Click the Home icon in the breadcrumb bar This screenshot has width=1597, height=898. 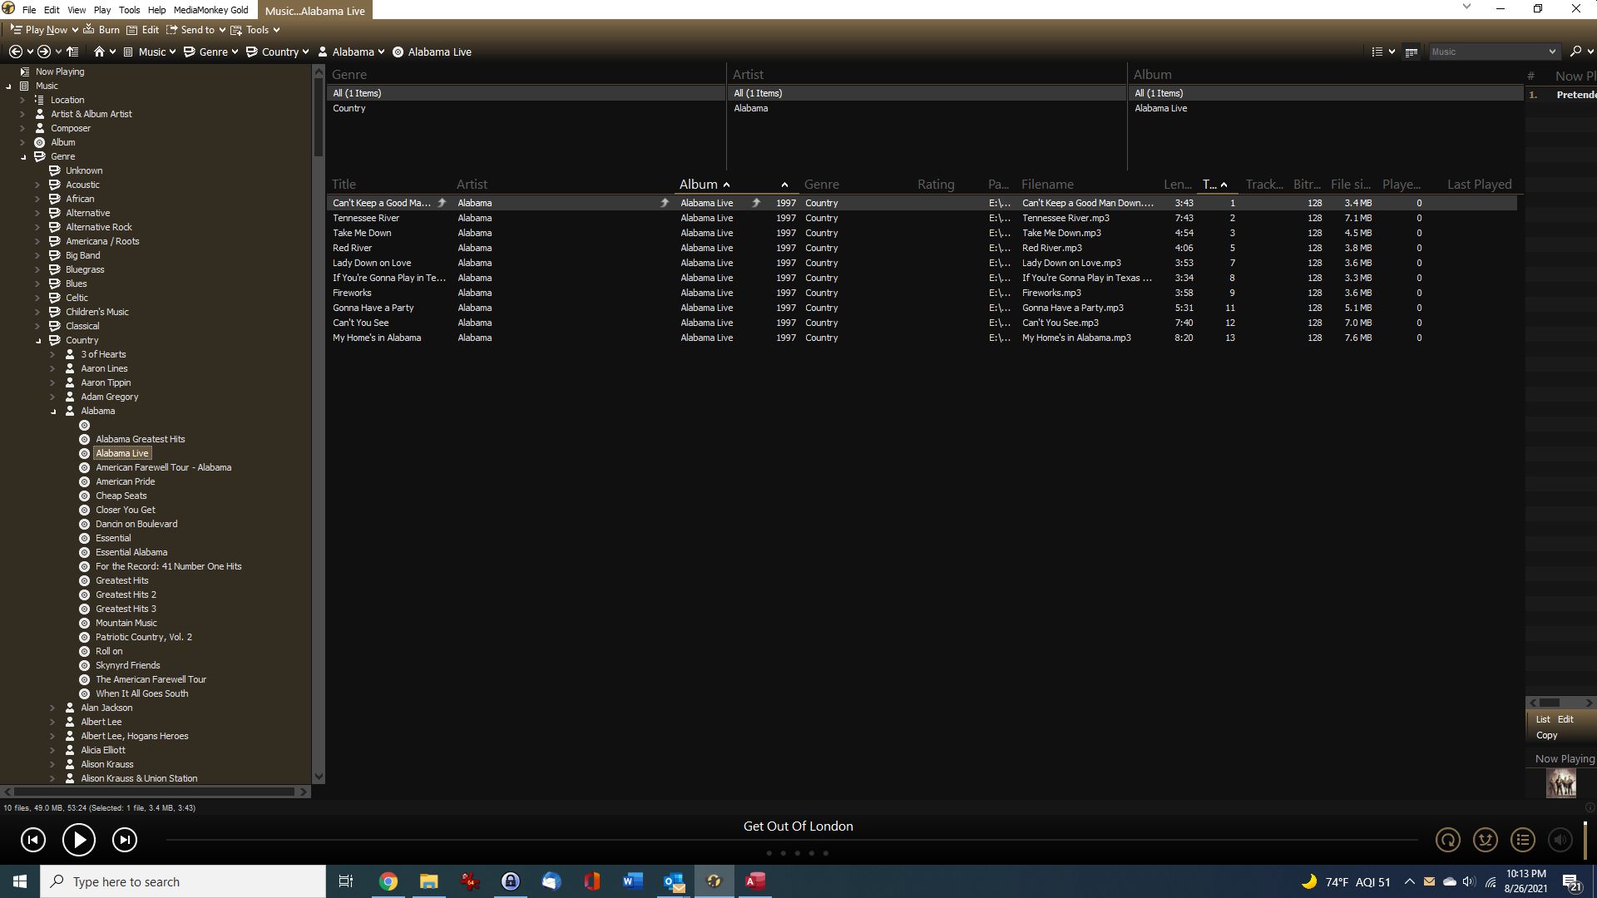tap(99, 52)
